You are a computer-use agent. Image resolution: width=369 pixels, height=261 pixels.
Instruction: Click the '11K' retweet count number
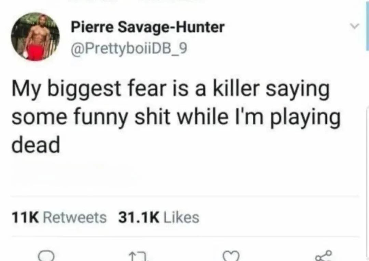[25, 218]
